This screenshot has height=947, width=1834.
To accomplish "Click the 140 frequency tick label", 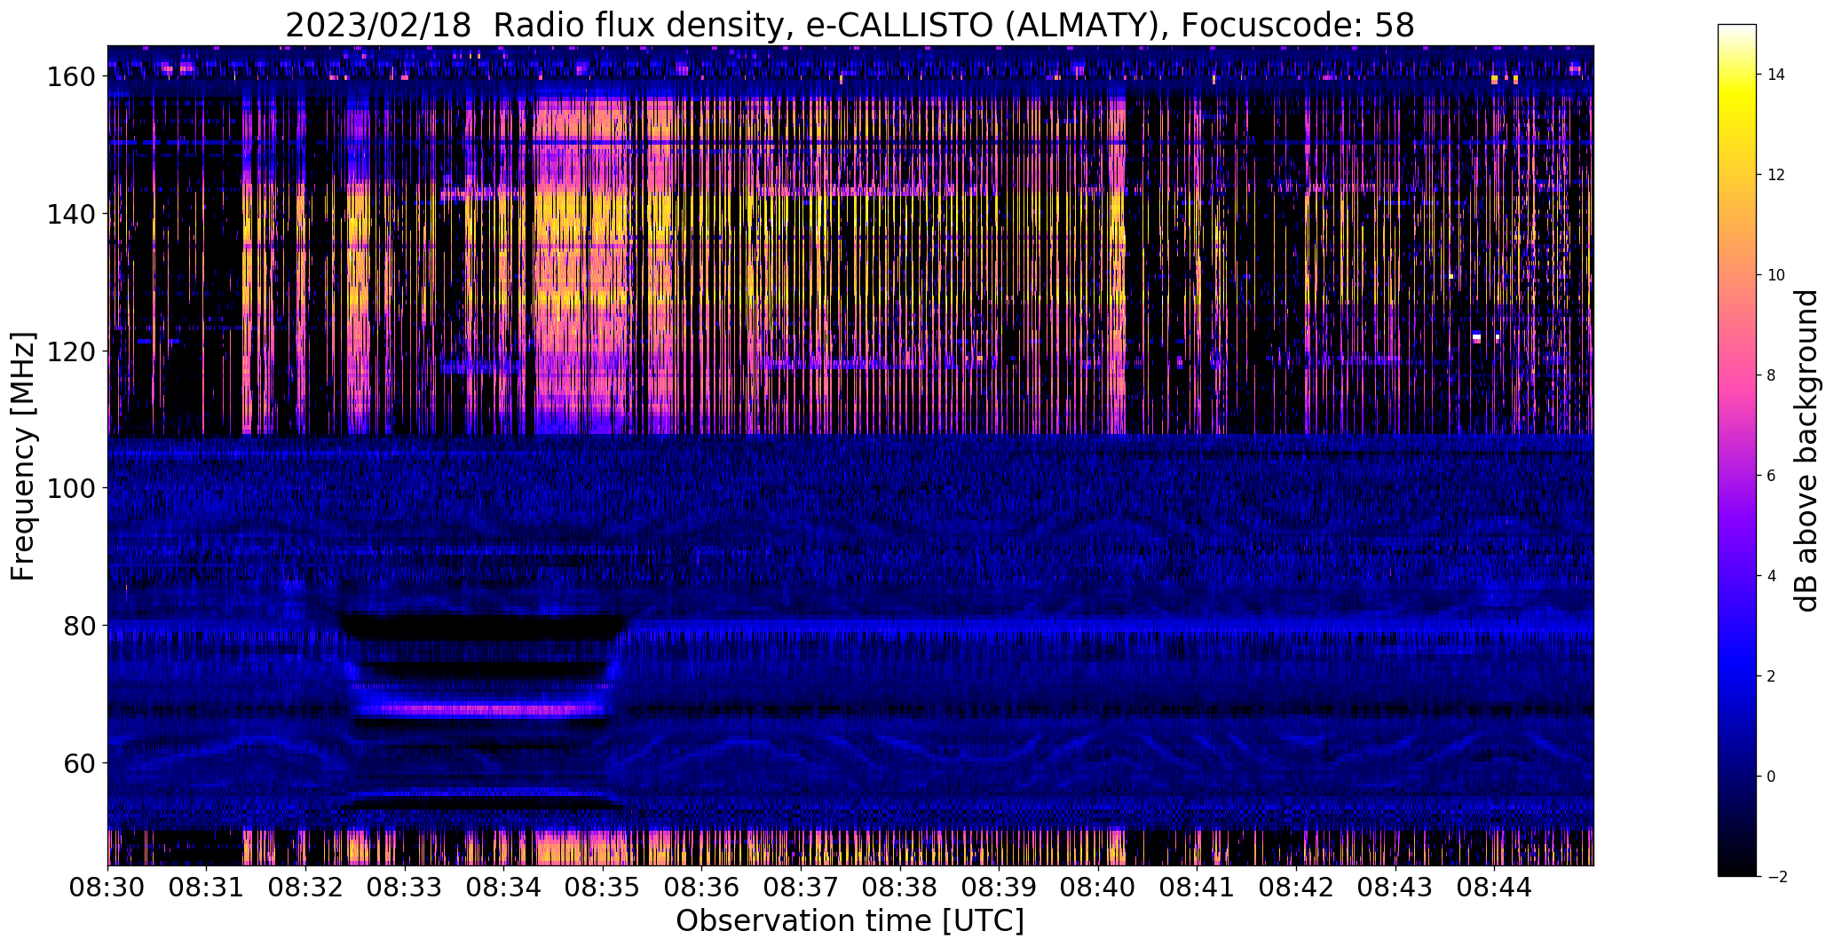I will [70, 214].
